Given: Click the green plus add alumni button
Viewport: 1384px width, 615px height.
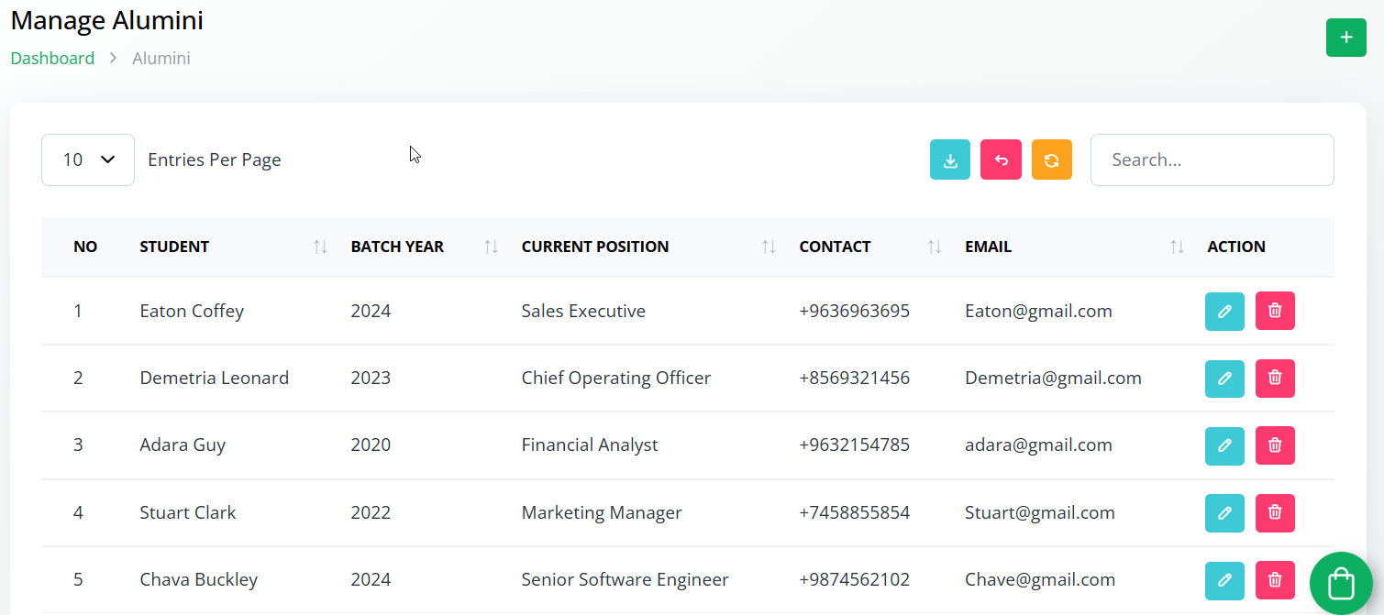Looking at the screenshot, I should [1345, 38].
